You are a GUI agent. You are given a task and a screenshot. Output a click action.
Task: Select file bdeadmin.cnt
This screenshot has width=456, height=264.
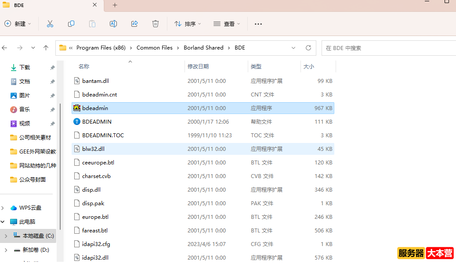(203, 94)
